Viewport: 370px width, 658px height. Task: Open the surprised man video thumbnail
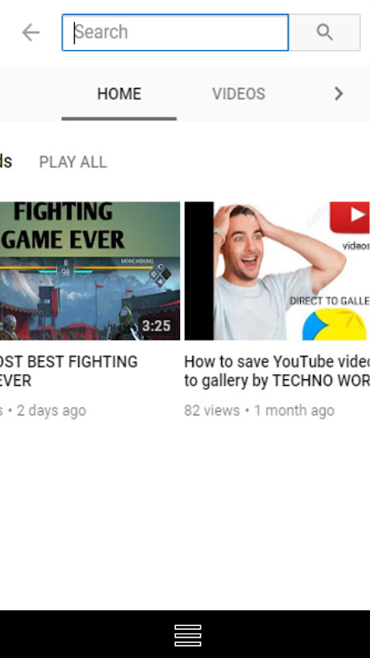coord(277,271)
